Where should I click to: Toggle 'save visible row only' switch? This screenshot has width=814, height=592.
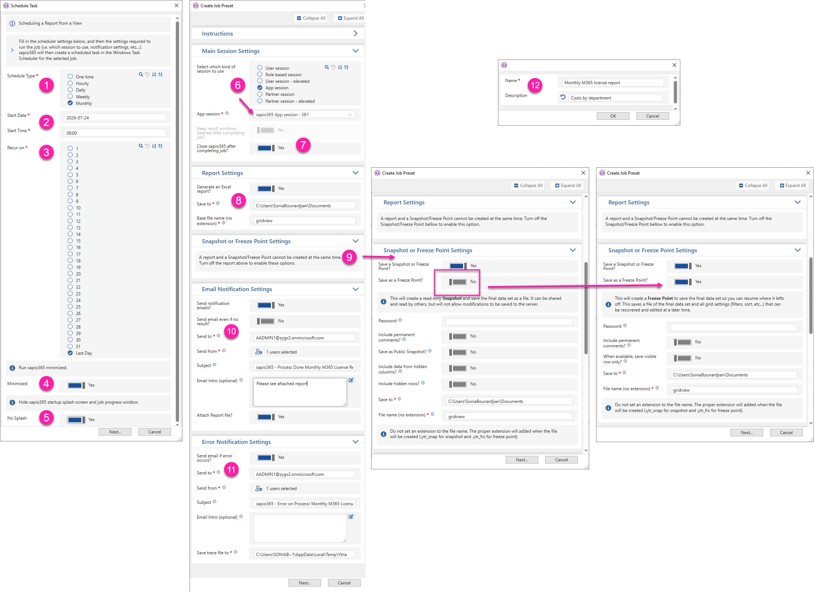[683, 358]
